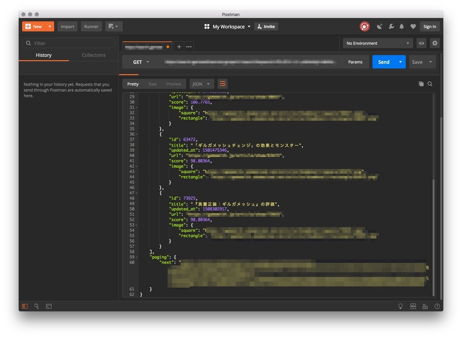The width and height of the screenshot is (462, 338).
Task: Click the "next" key on line 60
Action: pyautogui.click(x=166, y=262)
